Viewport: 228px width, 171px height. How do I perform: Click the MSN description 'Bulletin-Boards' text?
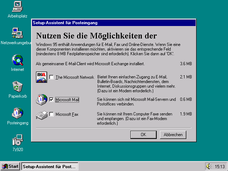136,84
